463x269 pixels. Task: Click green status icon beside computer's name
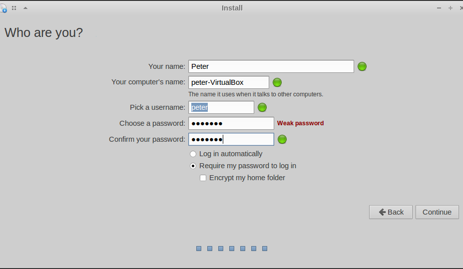[277, 82]
